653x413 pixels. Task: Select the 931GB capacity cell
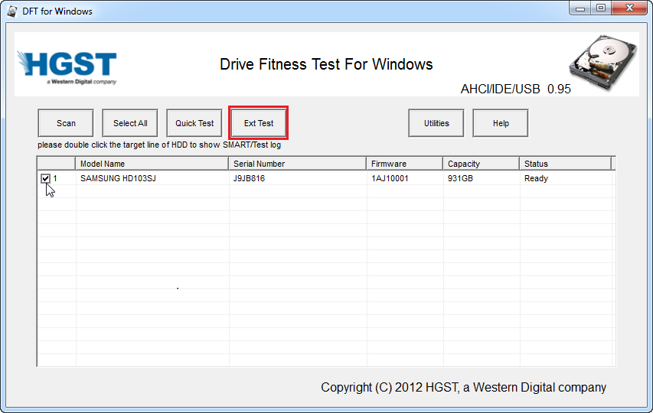click(x=482, y=178)
